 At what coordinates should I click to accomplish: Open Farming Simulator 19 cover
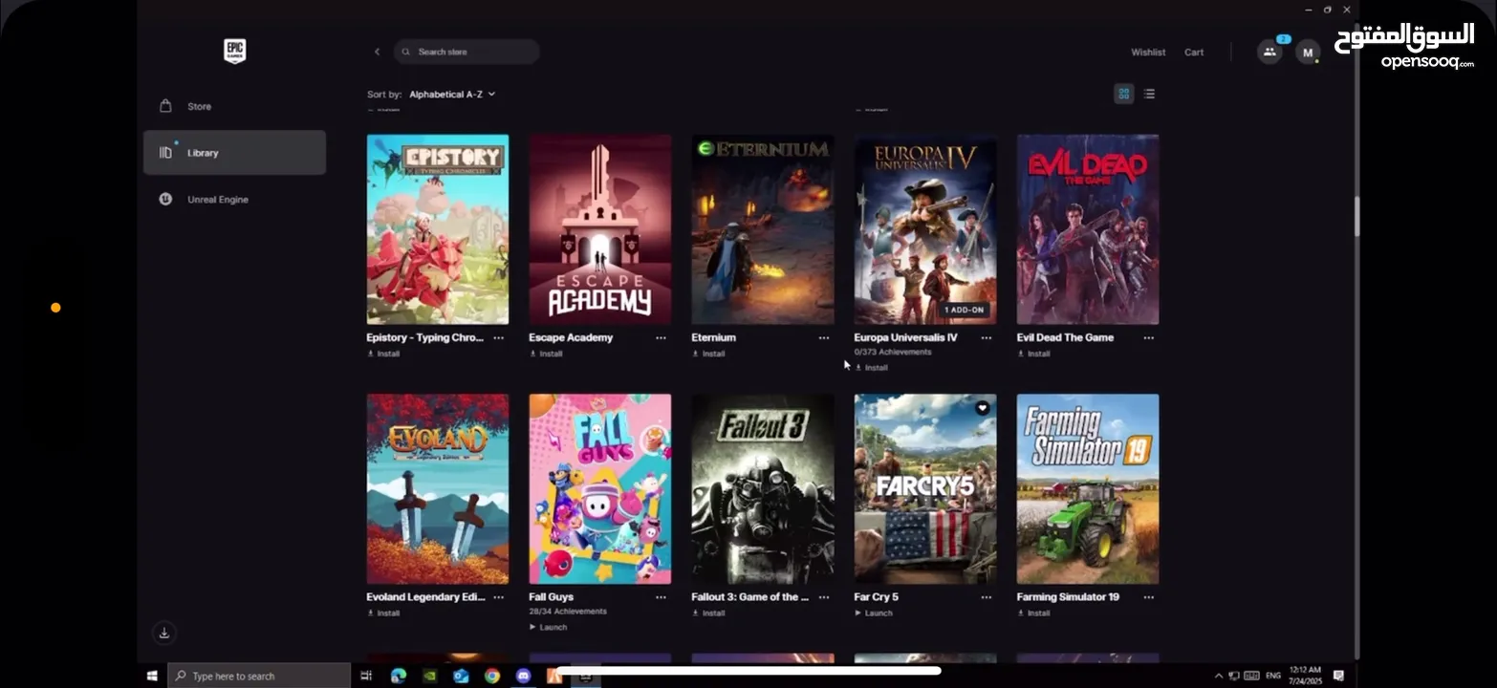pyautogui.click(x=1088, y=488)
